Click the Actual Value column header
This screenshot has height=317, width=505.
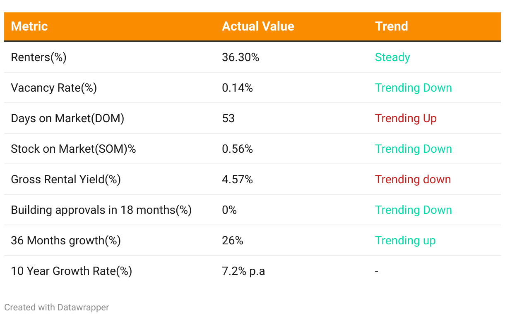coord(258,26)
